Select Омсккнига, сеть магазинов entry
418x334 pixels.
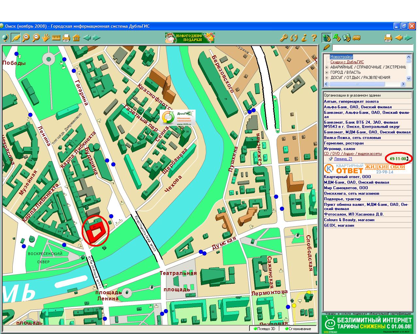click(367, 193)
